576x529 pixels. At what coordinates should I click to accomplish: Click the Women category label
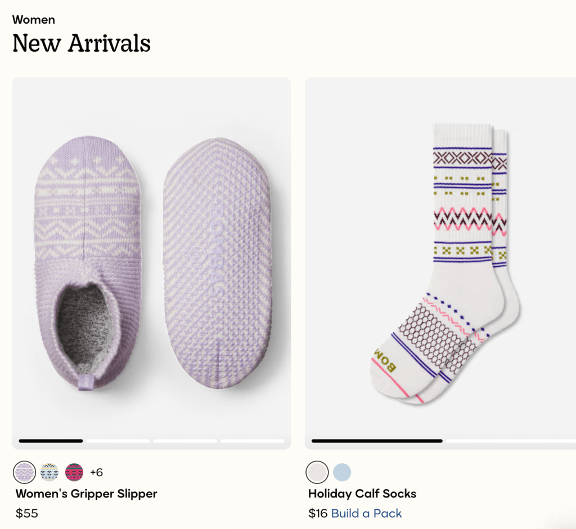[34, 20]
